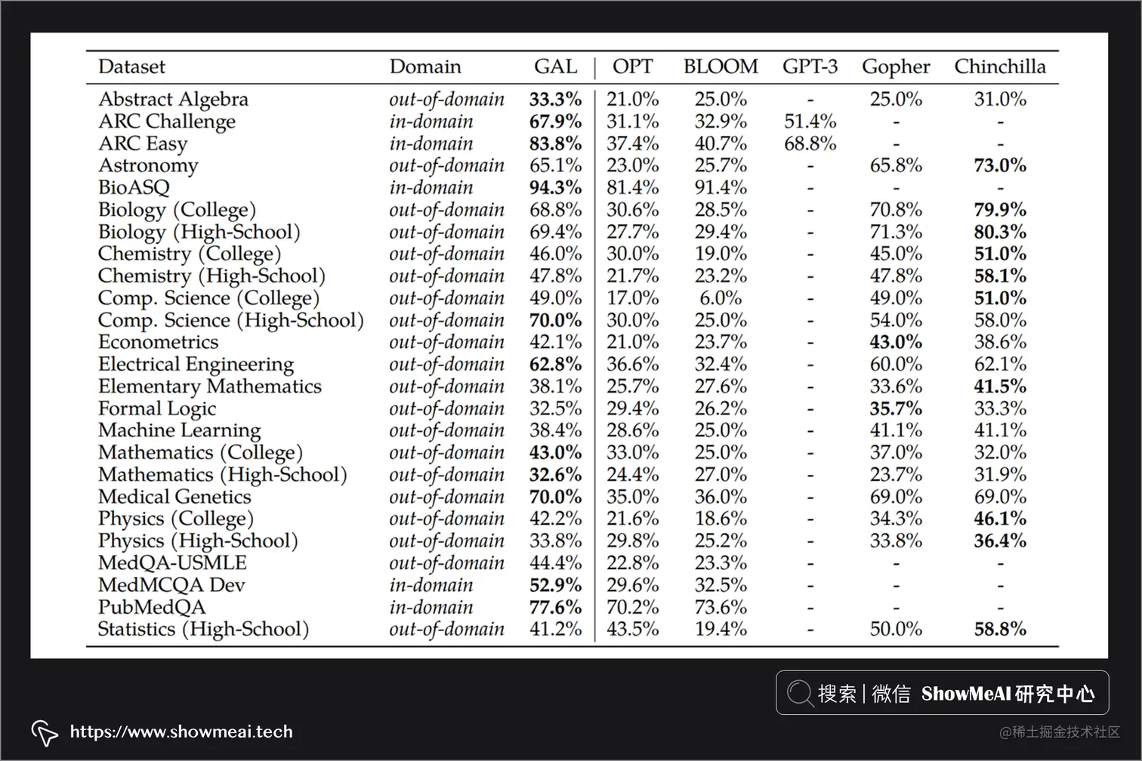
Task: Select the BioASQ row label
Action: pos(134,187)
